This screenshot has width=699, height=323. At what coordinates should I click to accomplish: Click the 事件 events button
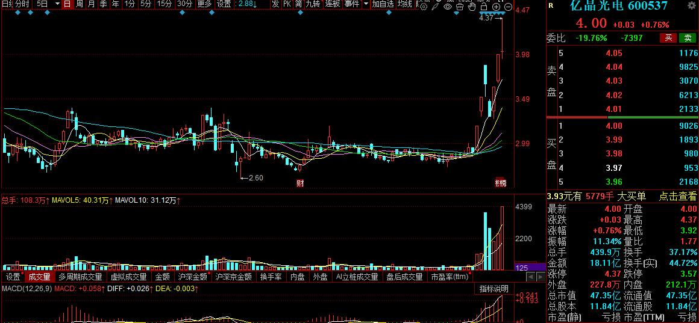(352, 4)
